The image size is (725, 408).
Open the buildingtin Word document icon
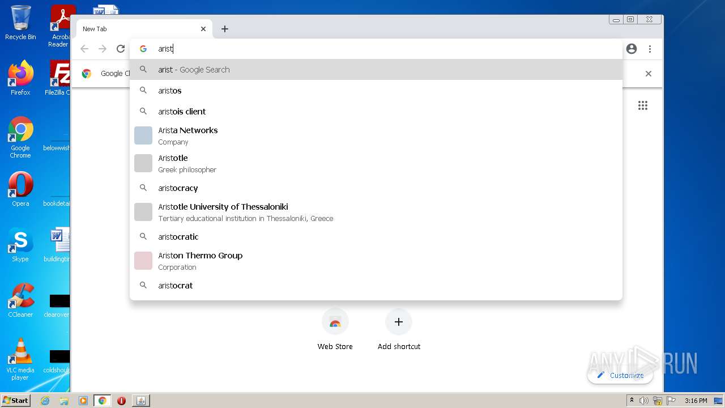58,245
